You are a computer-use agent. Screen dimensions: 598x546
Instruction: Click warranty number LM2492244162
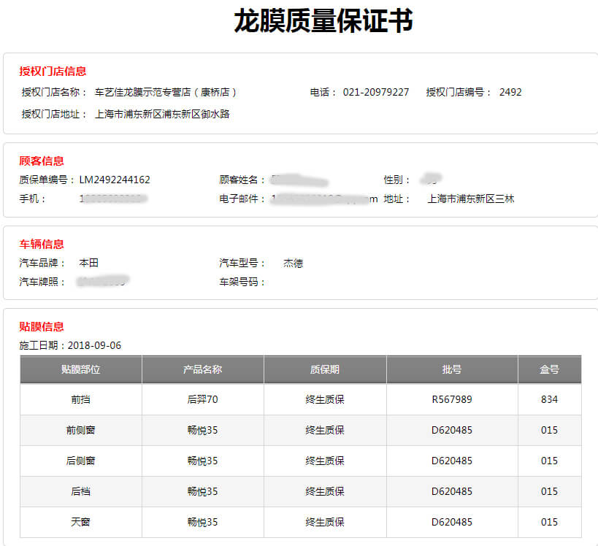tap(115, 180)
